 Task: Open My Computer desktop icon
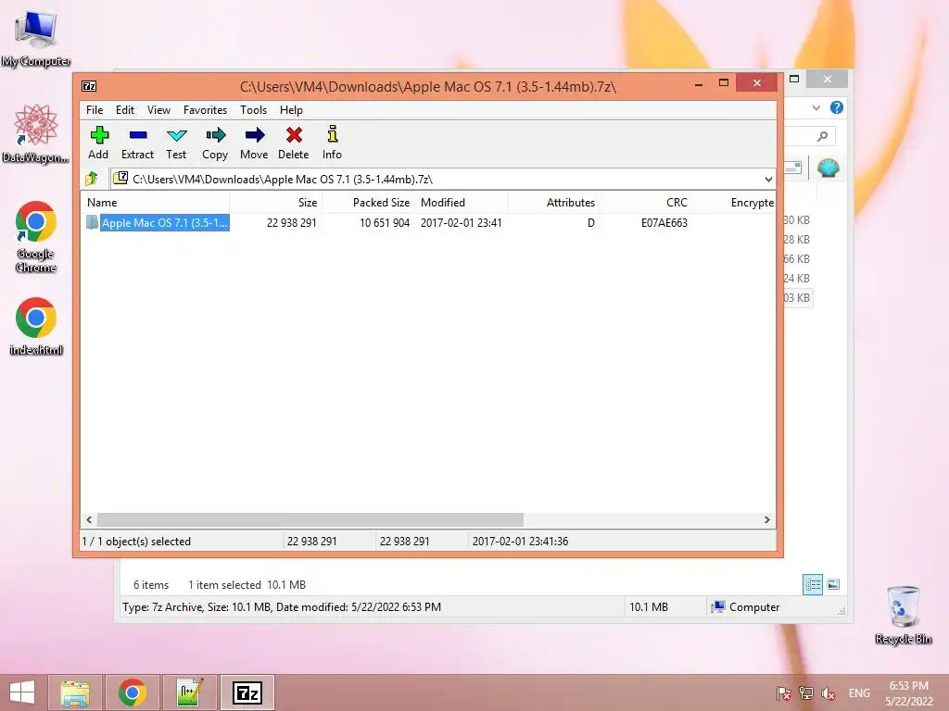click(36, 39)
